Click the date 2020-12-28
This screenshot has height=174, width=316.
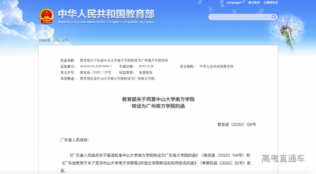tap(146, 66)
